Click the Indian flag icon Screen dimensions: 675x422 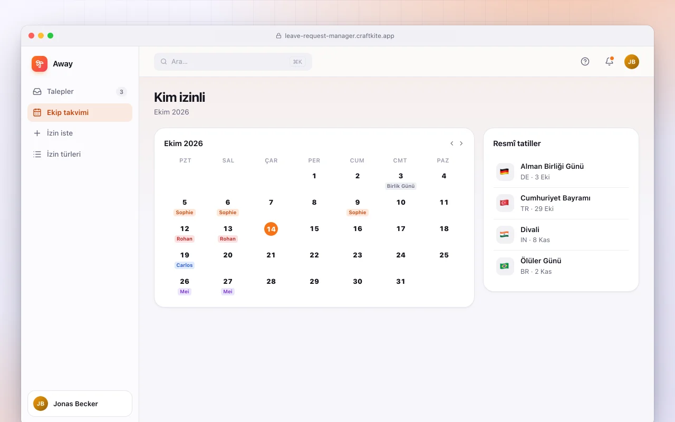[505, 234]
